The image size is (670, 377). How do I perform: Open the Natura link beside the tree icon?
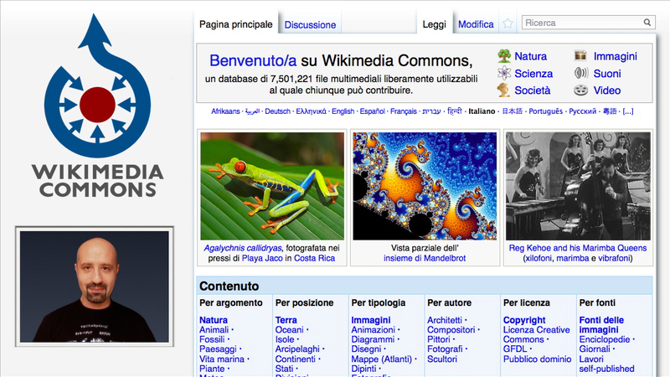coord(530,56)
